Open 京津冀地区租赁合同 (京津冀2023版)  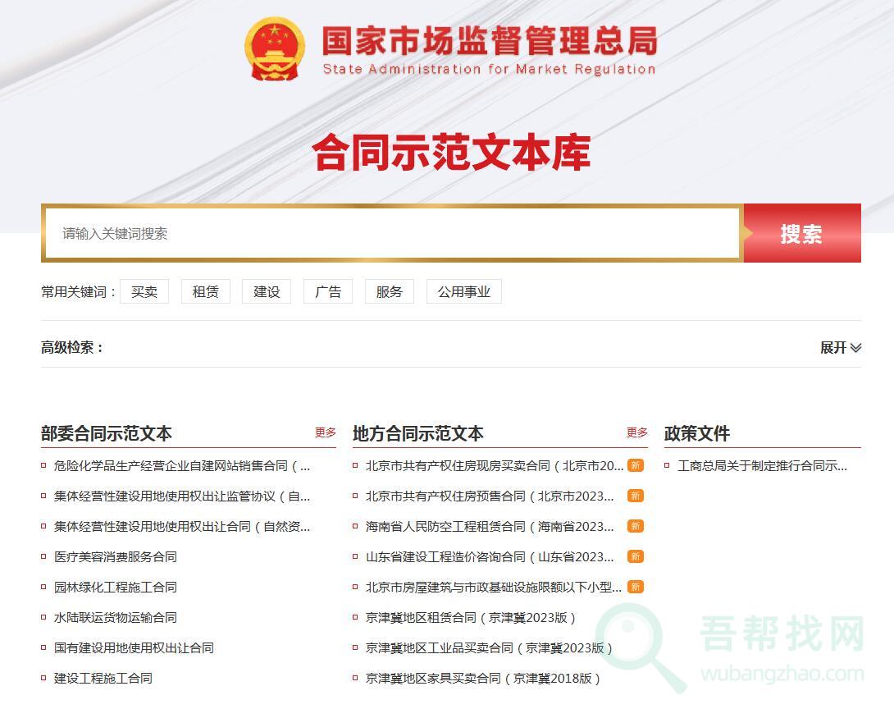click(471, 617)
